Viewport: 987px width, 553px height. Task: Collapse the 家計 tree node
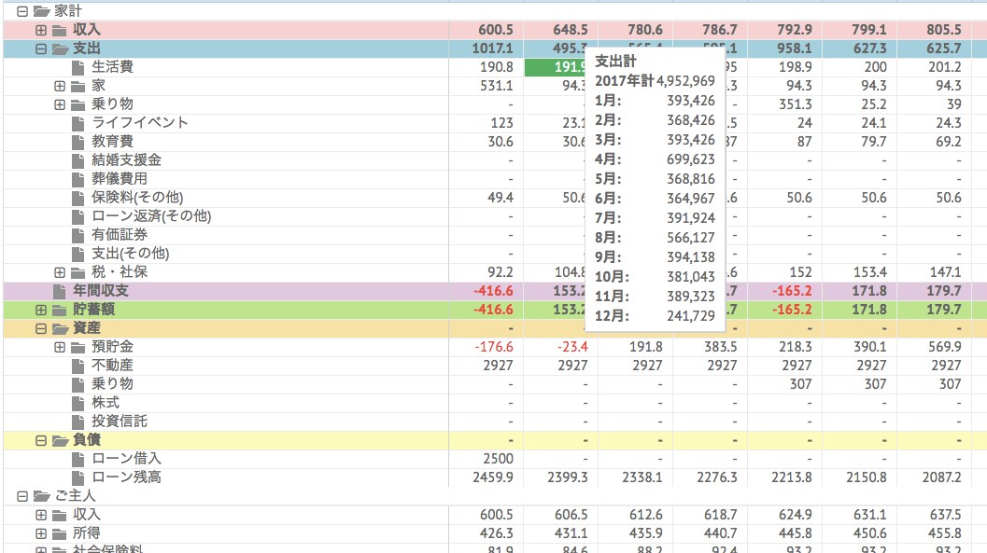[x=22, y=10]
